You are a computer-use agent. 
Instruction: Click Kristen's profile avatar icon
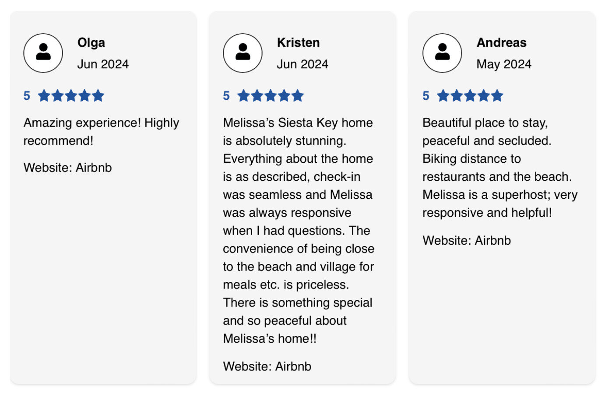[x=243, y=53]
